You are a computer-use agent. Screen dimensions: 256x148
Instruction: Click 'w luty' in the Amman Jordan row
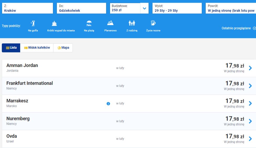[x=120, y=68]
